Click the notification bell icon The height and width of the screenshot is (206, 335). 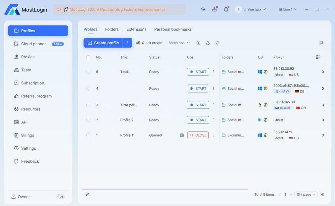click(226, 9)
